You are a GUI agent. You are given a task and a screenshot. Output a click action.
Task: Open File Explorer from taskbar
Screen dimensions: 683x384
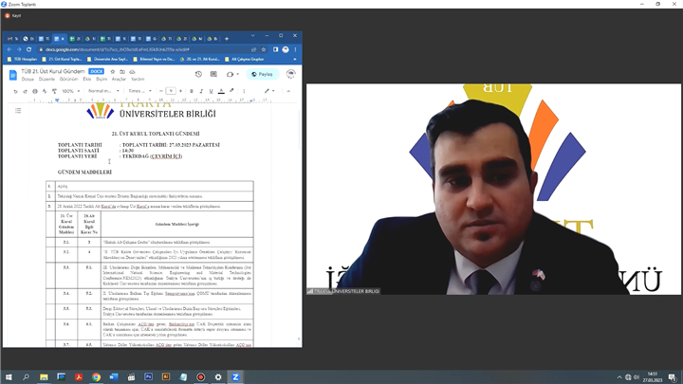[44, 377]
